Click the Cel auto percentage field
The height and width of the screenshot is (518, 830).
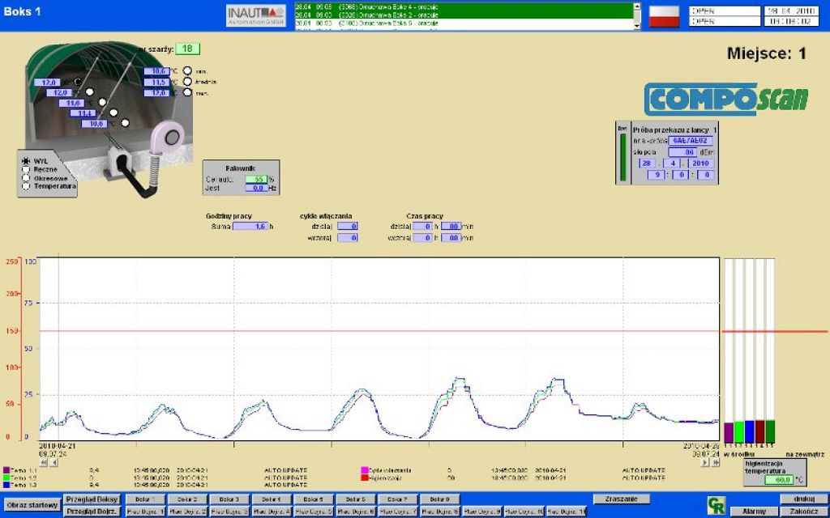256,179
